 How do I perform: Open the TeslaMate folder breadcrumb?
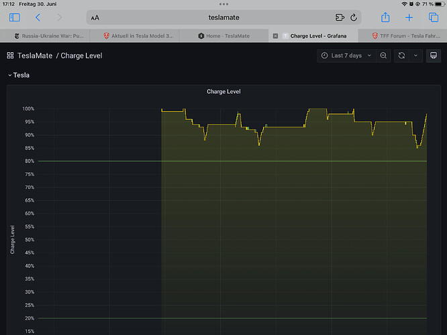click(35, 56)
